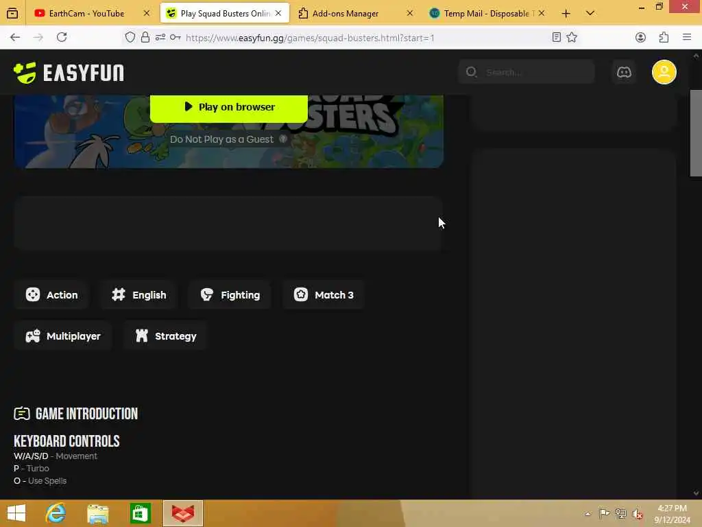This screenshot has width=702, height=527.
Task: Reload the current page
Action: [62, 37]
